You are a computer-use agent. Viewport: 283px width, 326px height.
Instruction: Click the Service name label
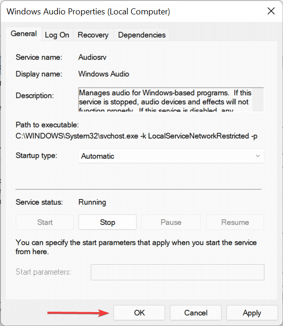[39, 57]
